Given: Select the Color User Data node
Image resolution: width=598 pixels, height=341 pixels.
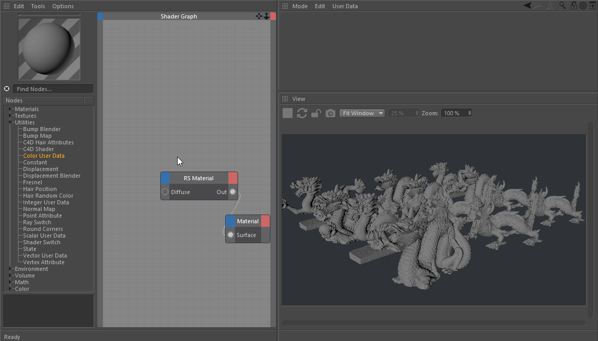Looking at the screenshot, I should (x=44, y=156).
